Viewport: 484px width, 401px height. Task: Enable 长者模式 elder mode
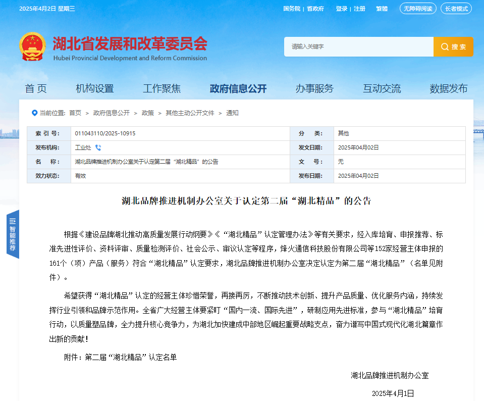pyautogui.click(x=456, y=9)
